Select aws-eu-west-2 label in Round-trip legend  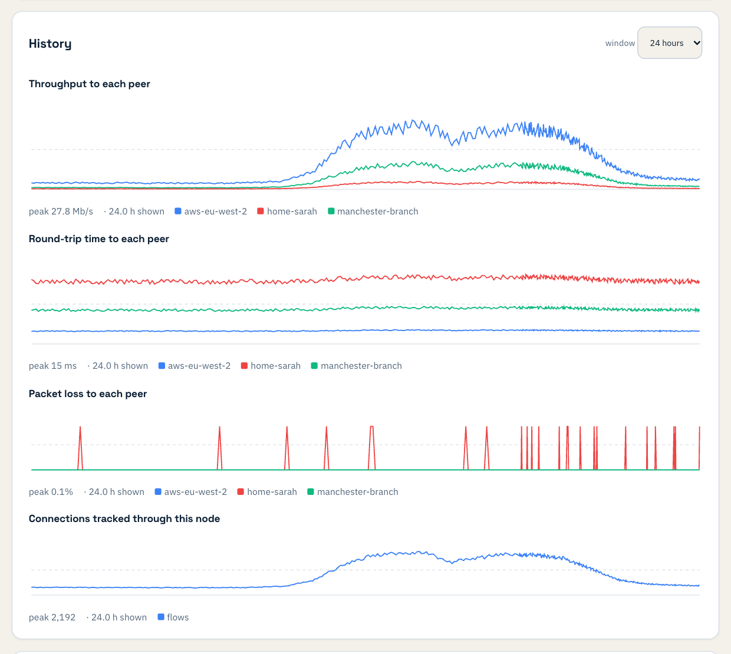(199, 366)
